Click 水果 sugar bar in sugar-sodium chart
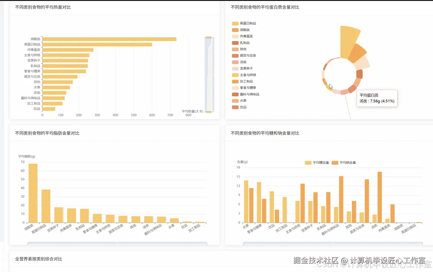 click(x=246, y=202)
